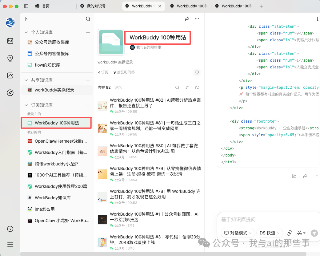Open 腾讯workbuddy小龙虾 knowledge base
This screenshot has width=320, height=256.
pyautogui.click(x=57, y=164)
